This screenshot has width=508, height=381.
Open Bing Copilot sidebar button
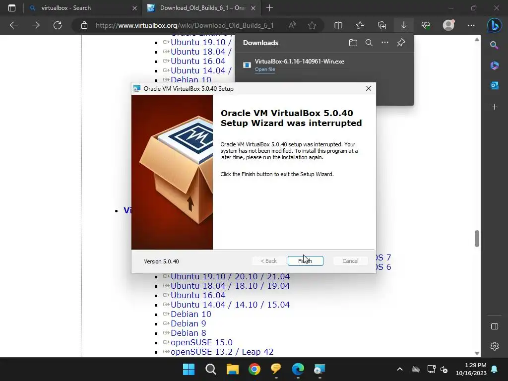pyautogui.click(x=495, y=25)
